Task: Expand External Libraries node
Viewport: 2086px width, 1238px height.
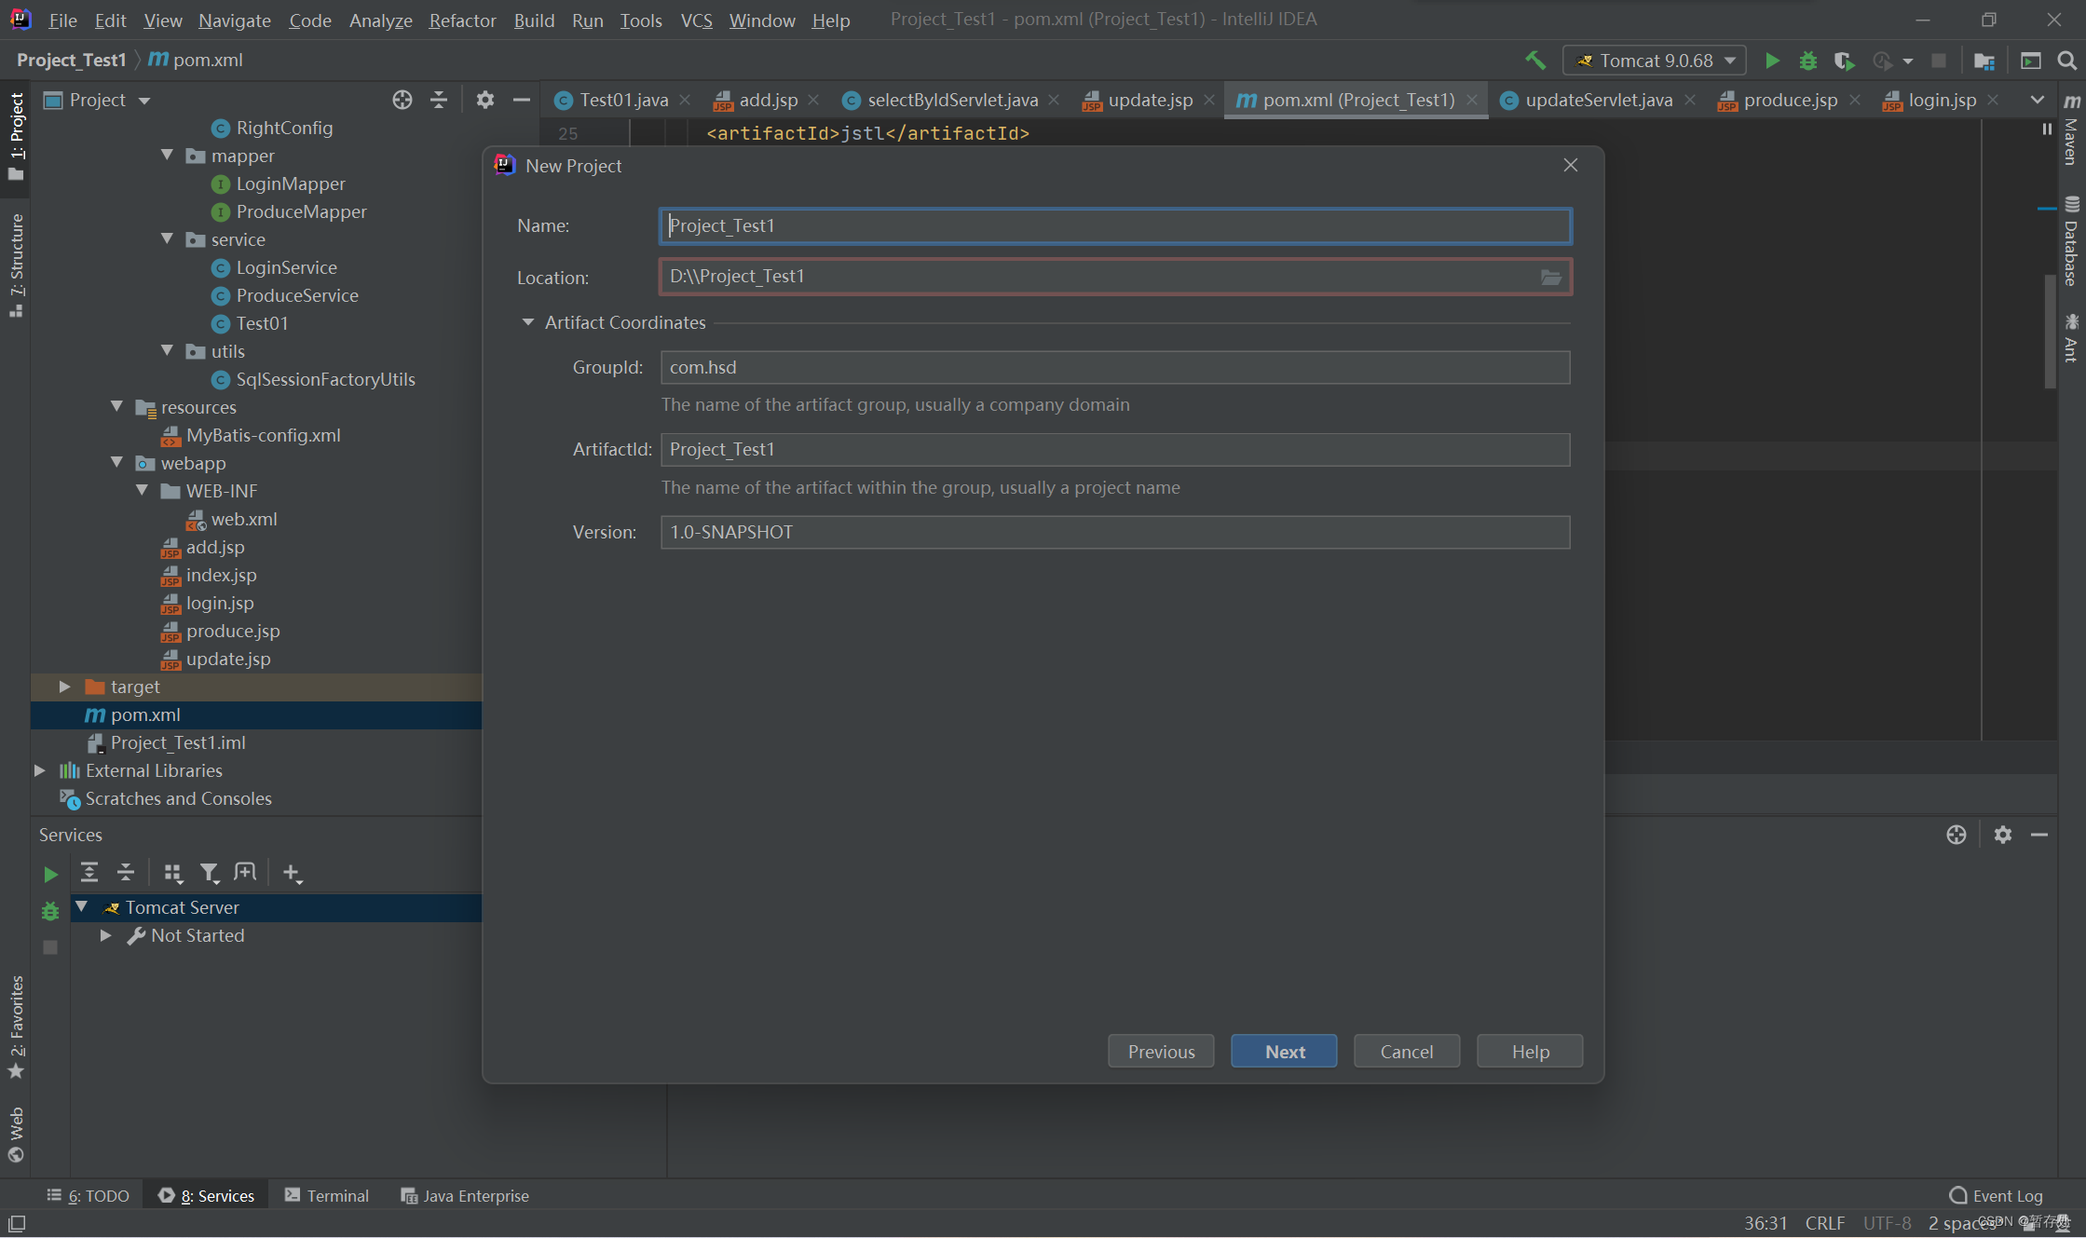Action: click(x=39, y=770)
